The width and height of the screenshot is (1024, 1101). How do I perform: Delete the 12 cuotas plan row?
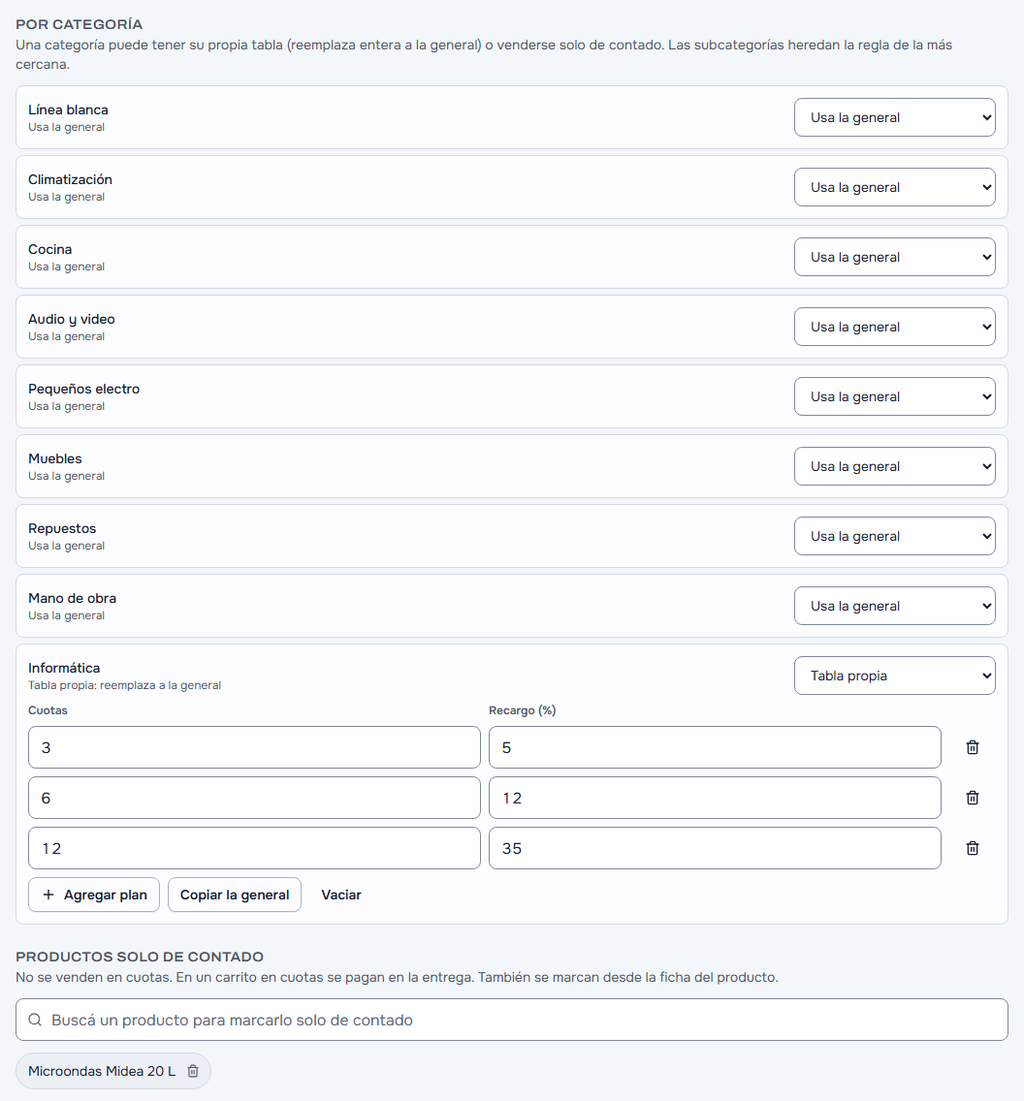point(972,848)
